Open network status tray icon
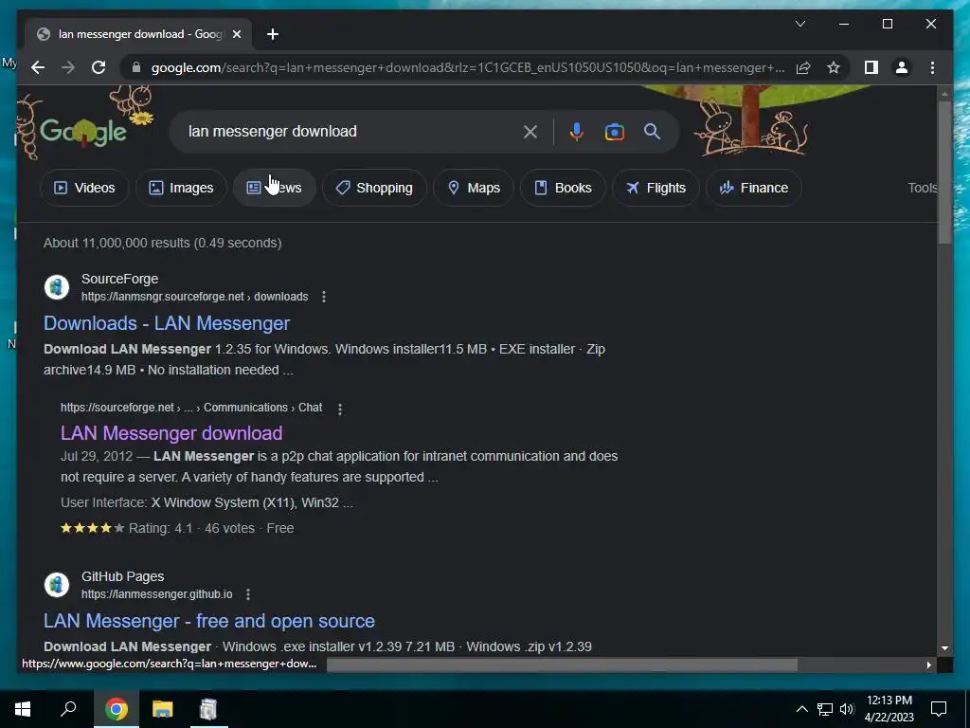Screen dimensions: 970x728 (x=825, y=709)
